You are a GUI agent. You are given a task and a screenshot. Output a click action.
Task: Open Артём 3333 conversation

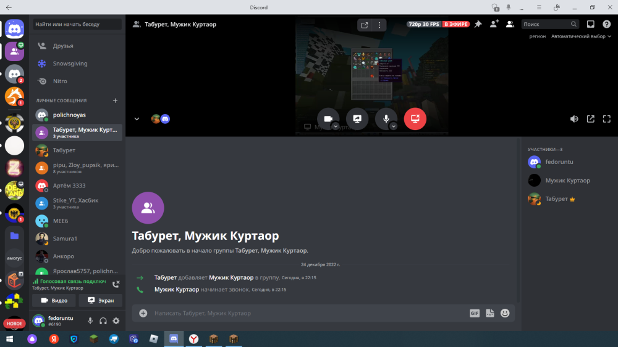click(77, 186)
